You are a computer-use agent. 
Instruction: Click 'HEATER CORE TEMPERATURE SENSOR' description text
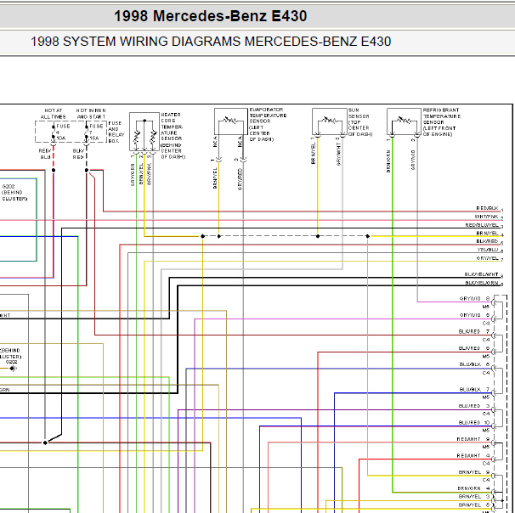click(x=173, y=136)
